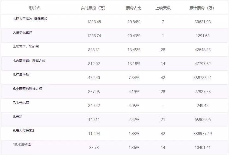Click the 20.43% box office share cell
This screenshot has height=155, width=229.
[134, 36]
